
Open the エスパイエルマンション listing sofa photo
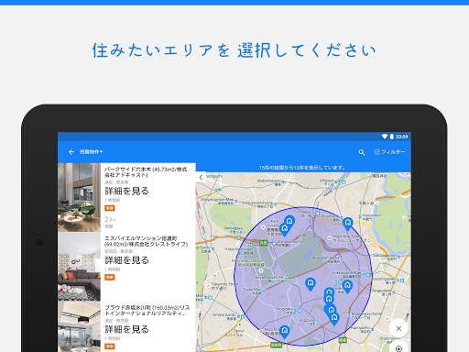coord(79,267)
